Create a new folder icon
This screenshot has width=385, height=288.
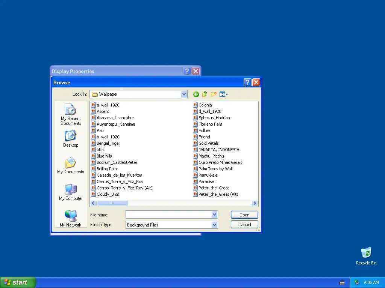click(214, 94)
